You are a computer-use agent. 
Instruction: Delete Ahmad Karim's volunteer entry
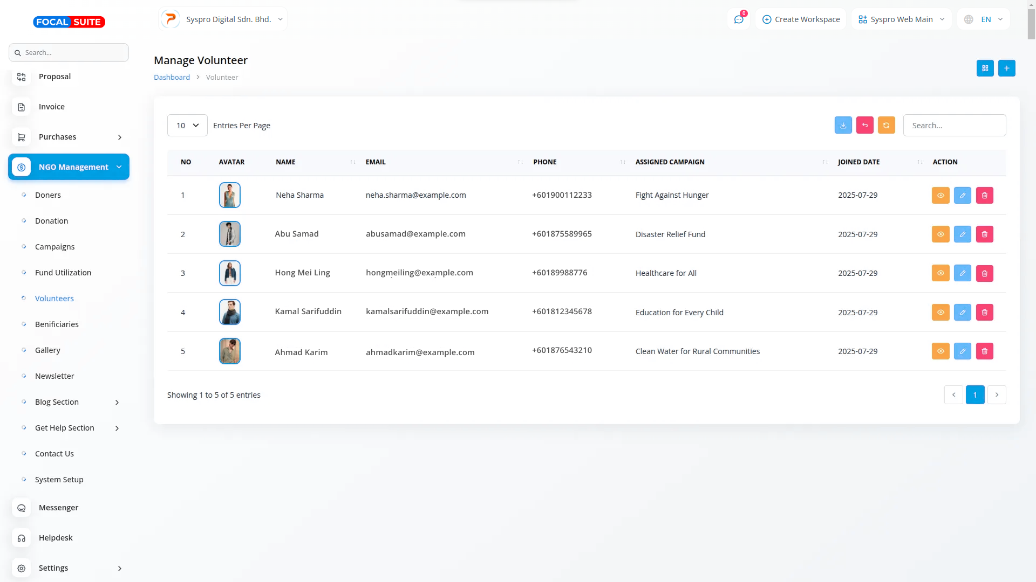coord(984,351)
